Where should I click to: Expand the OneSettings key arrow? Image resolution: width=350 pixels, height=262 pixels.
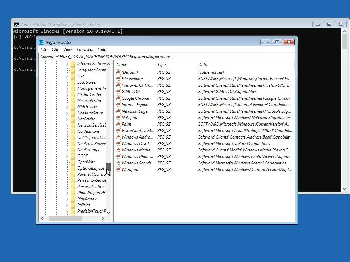67,150
